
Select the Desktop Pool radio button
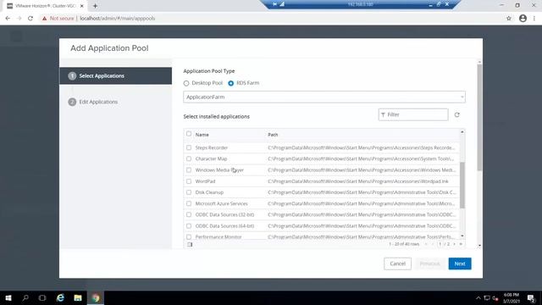click(x=186, y=83)
